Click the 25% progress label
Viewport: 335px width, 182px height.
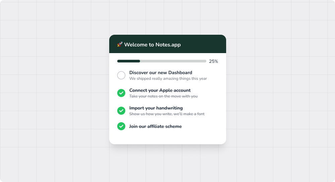click(x=213, y=61)
